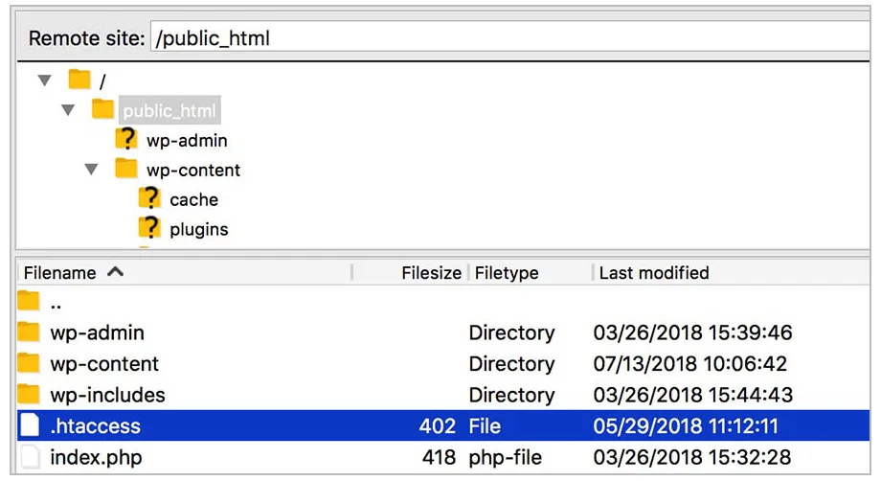Viewport: 881px width, 481px height.
Task: Select wp-content name in the file list
Action: click(104, 364)
